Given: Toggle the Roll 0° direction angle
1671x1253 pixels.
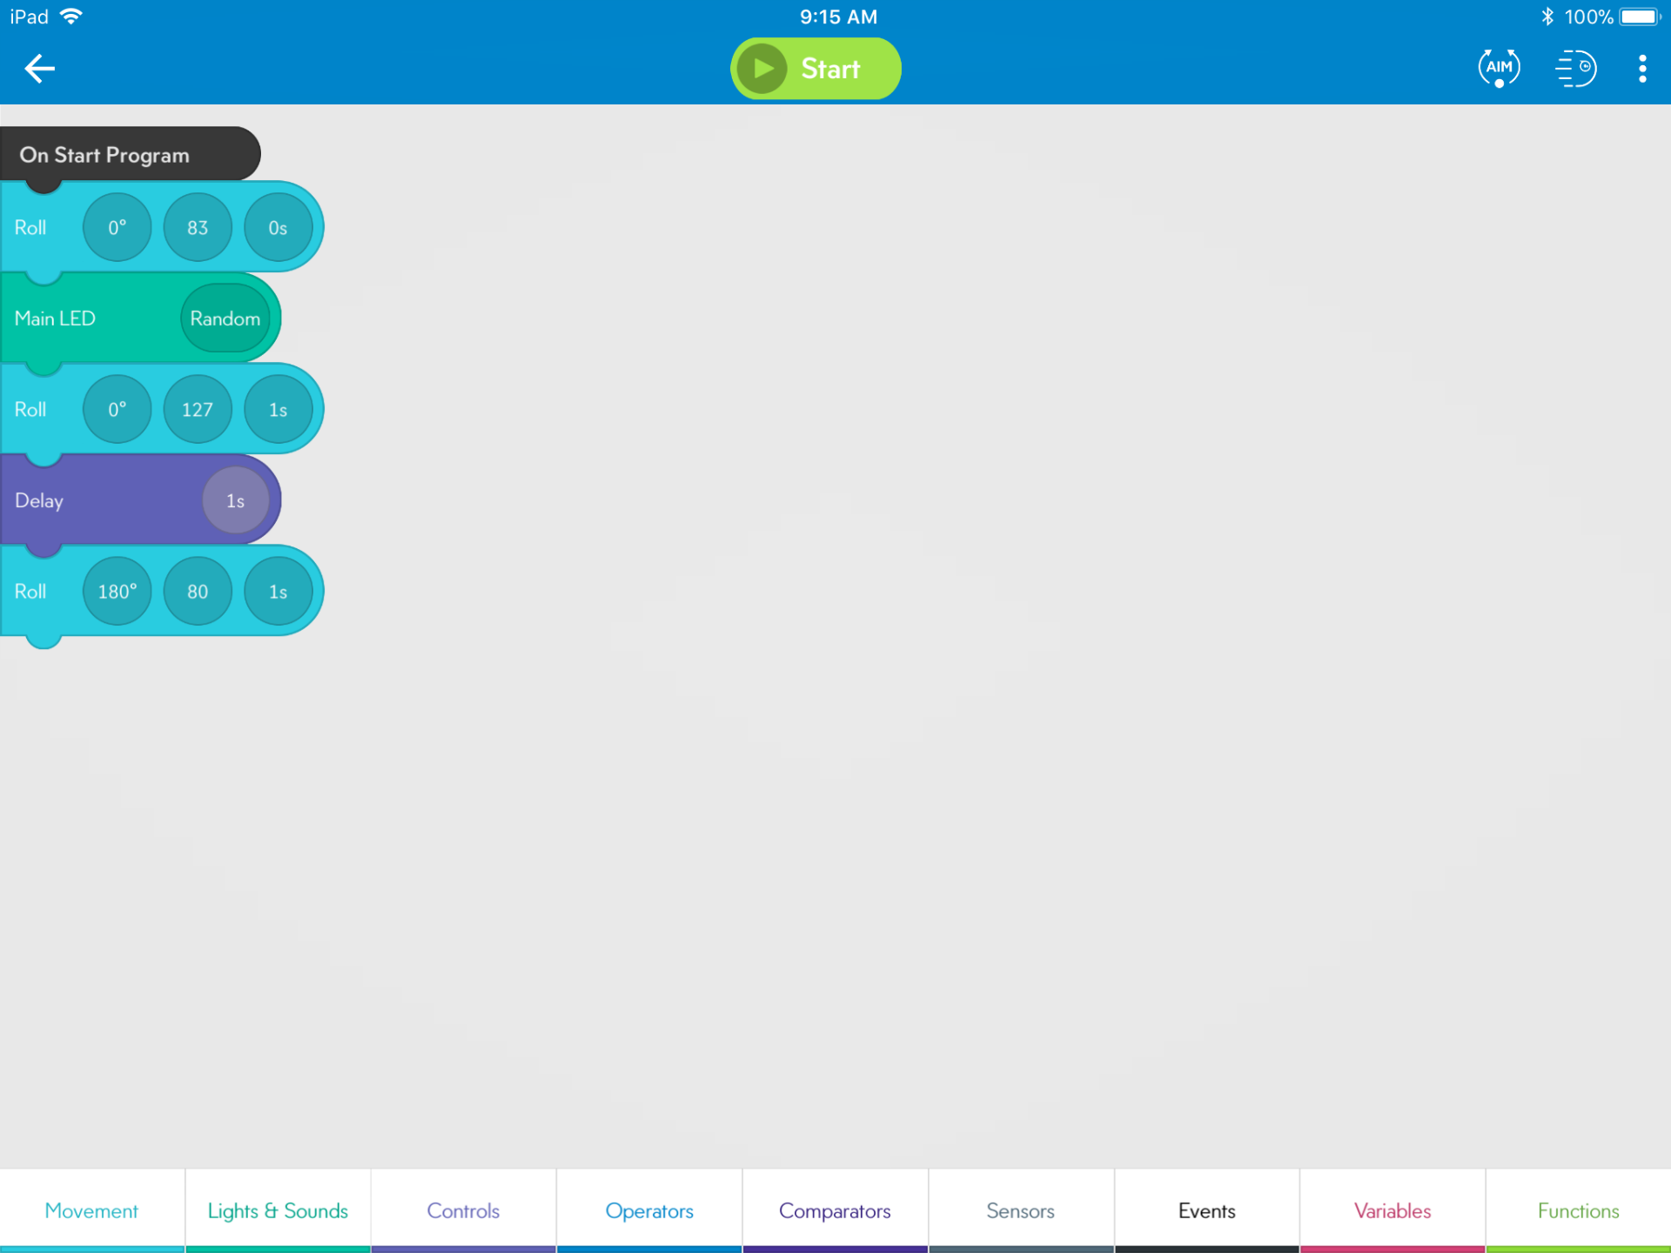Looking at the screenshot, I should pyautogui.click(x=116, y=226).
